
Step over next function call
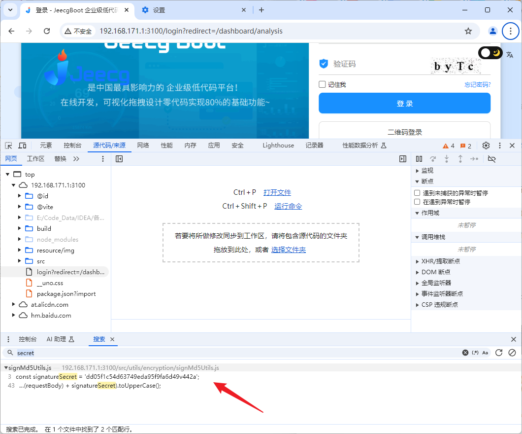coord(433,159)
